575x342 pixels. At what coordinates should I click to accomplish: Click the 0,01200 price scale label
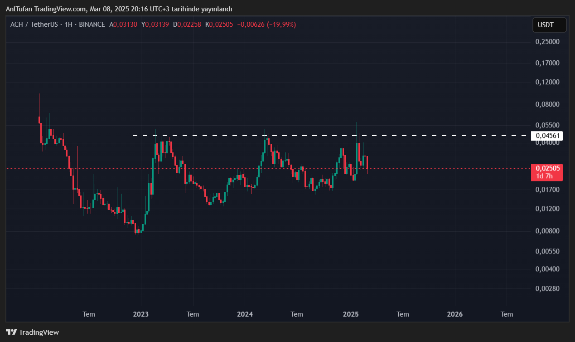547,209
